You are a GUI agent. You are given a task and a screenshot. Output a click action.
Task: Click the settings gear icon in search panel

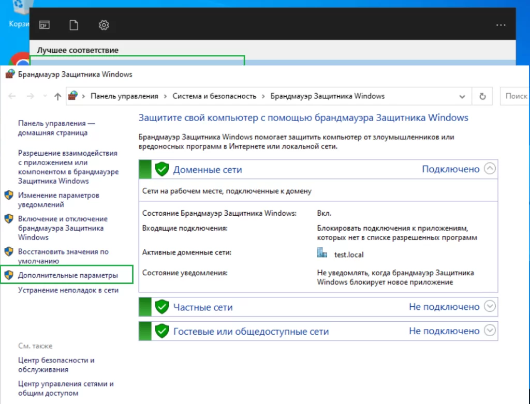[104, 25]
